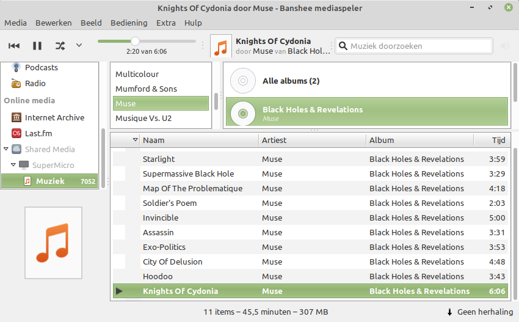Click the current track cover icon in header
519x322 pixels.
[x=222, y=46]
